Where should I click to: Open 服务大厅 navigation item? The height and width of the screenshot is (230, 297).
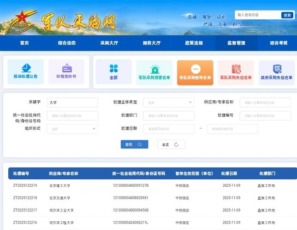(x=152, y=43)
